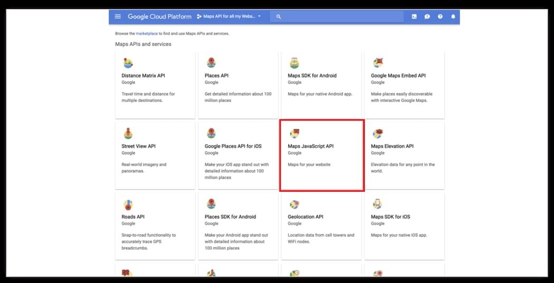This screenshot has height=283, width=554.
Task: Click the Google Places API for iOS icon
Action: tap(211, 133)
